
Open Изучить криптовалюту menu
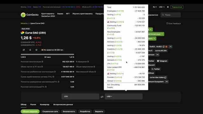pos(82,14)
